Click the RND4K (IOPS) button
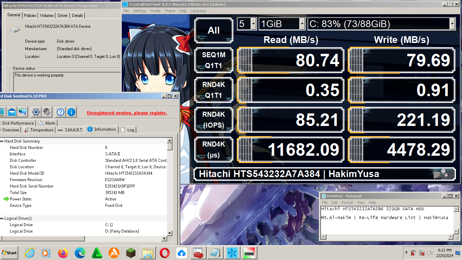 (x=214, y=120)
